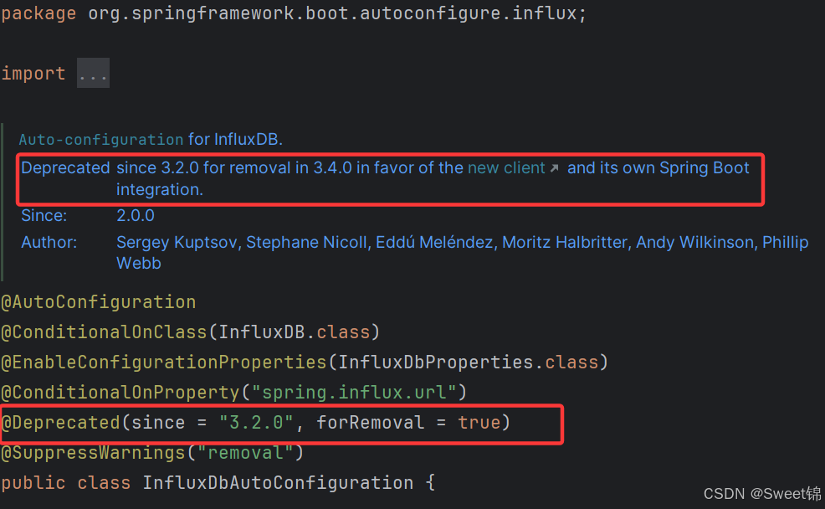Click the 'Deprecated' label in the doc
Image resolution: width=825 pixels, height=509 pixels.
click(x=65, y=168)
